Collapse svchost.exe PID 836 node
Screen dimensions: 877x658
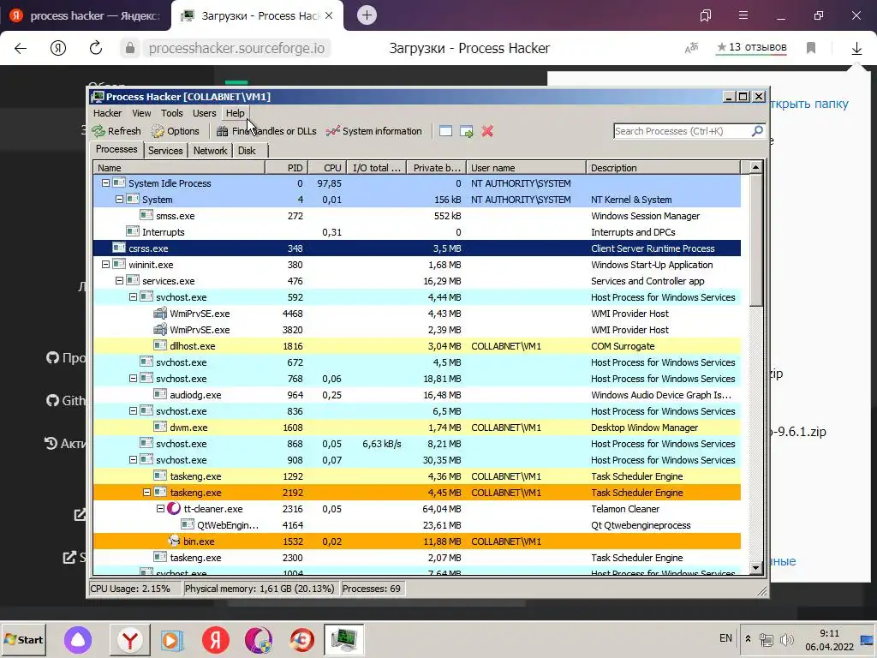point(133,410)
